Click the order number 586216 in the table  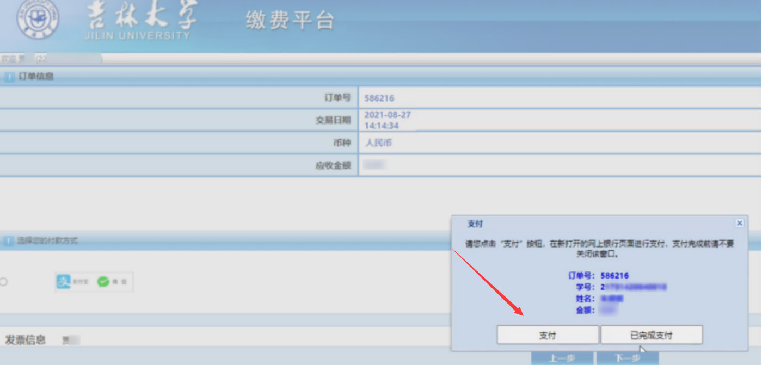point(379,98)
